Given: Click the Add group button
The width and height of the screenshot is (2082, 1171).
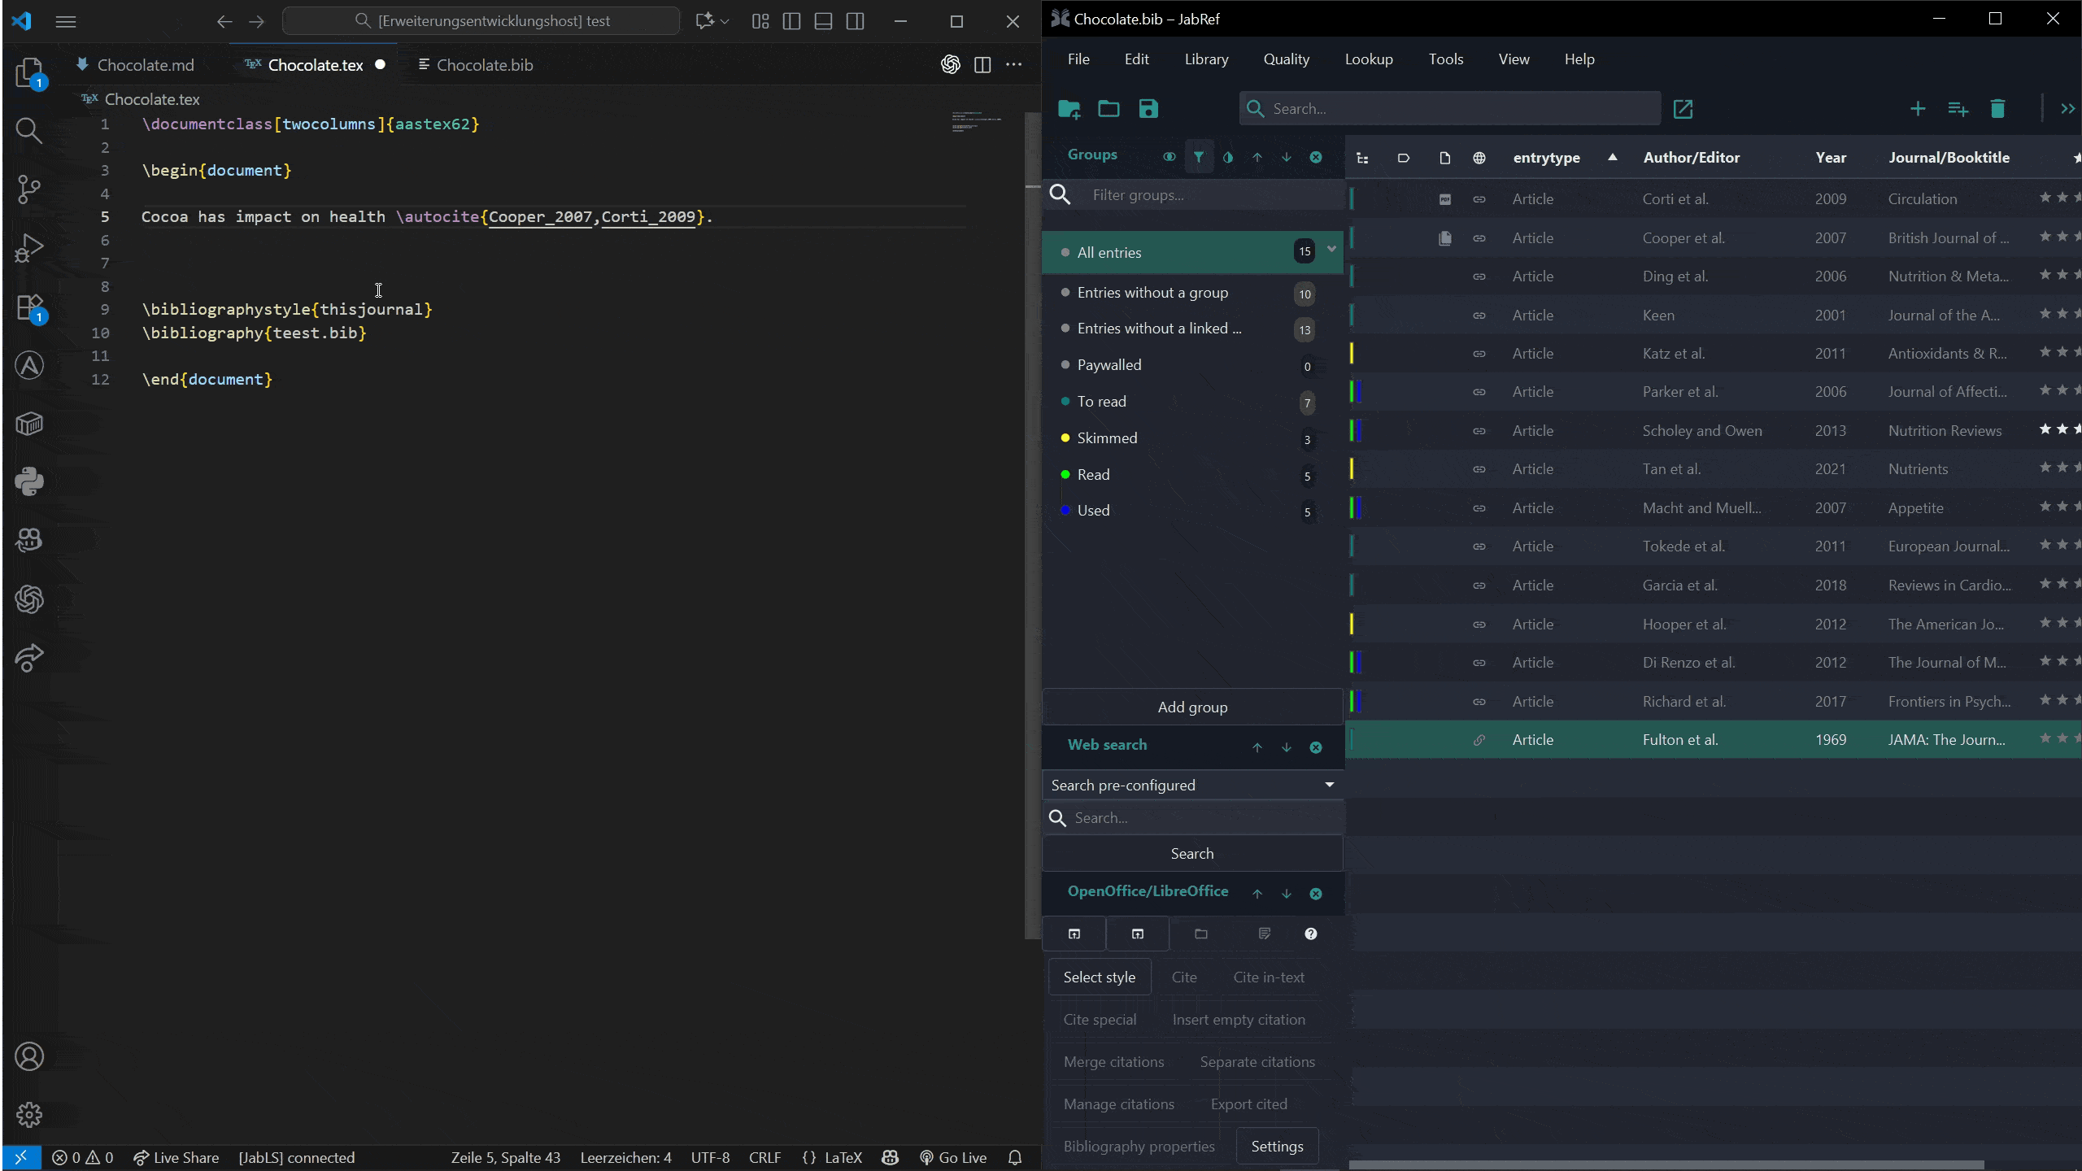Looking at the screenshot, I should point(1192,707).
